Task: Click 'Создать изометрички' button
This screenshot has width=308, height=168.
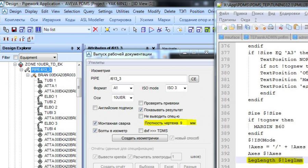Action: 140,138
